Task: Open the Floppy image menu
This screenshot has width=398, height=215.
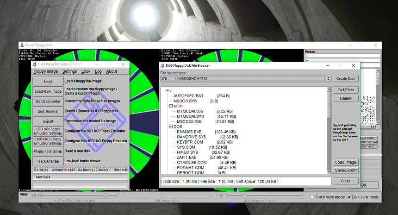Action: pyautogui.click(x=46, y=71)
